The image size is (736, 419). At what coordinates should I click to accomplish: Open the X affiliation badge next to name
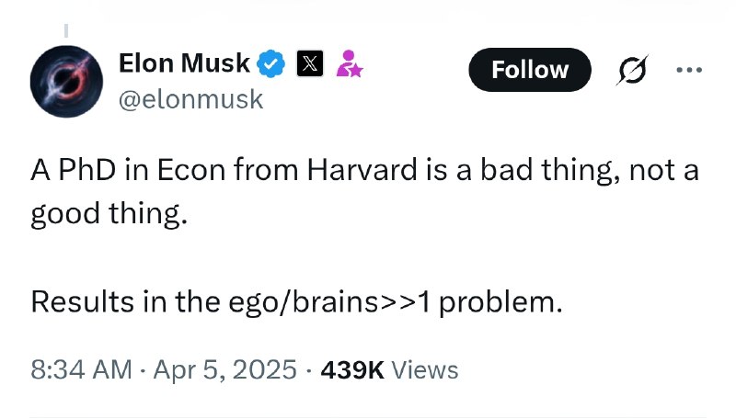click(310, 63)
